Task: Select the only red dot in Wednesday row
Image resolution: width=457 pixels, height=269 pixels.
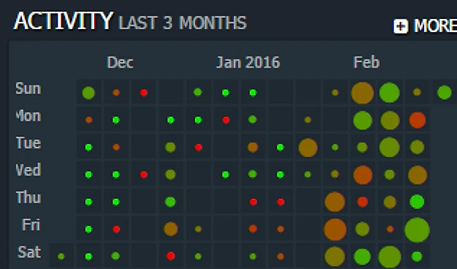Action: pyautogui.click(x=144, y=175)
